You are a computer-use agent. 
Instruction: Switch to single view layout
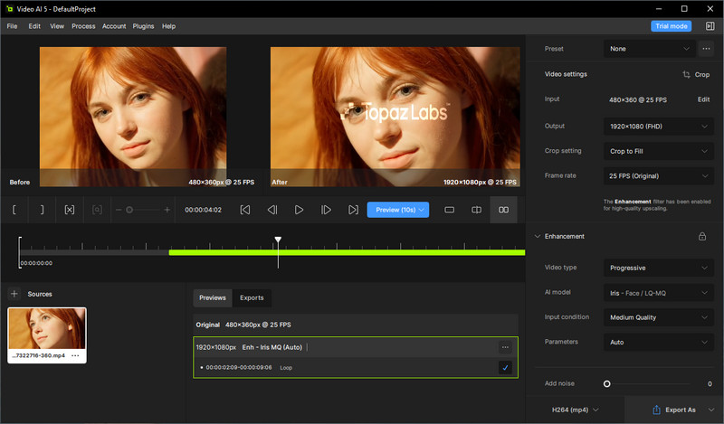tap(449, 210)
